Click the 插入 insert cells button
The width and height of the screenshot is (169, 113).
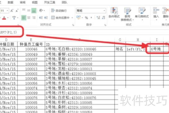[156, 14]
